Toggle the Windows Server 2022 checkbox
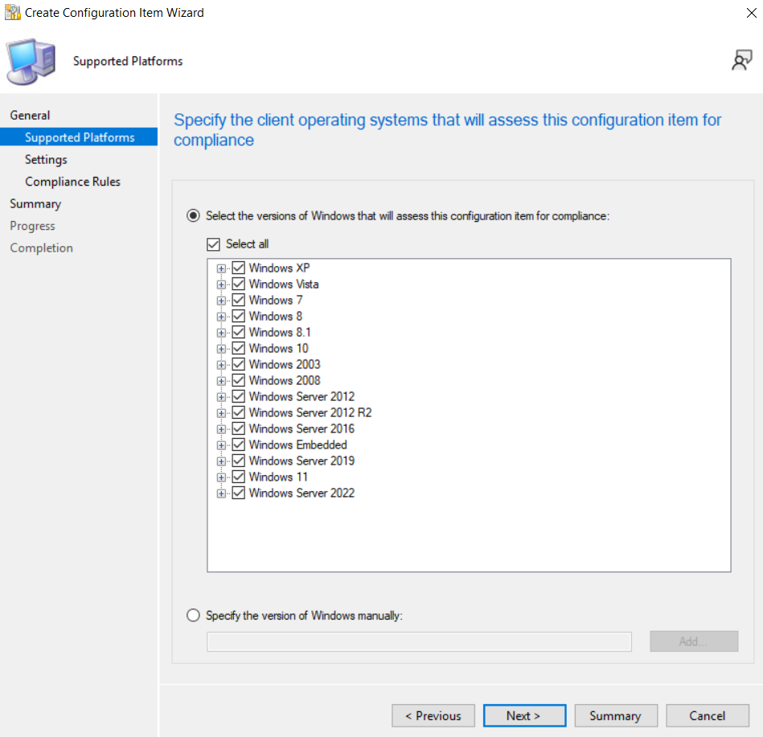The width and height of the screenshot is (763, 737). pyautogui.click(x=238, y=493)
